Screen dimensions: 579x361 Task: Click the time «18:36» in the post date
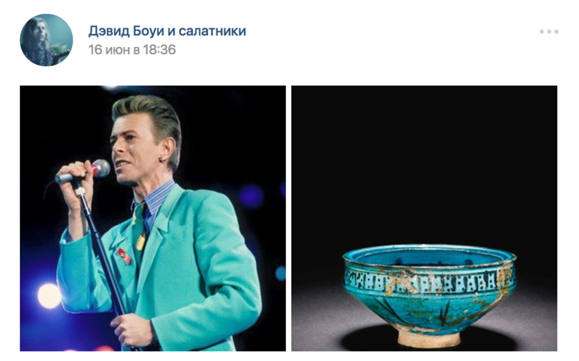coord(159,50)
